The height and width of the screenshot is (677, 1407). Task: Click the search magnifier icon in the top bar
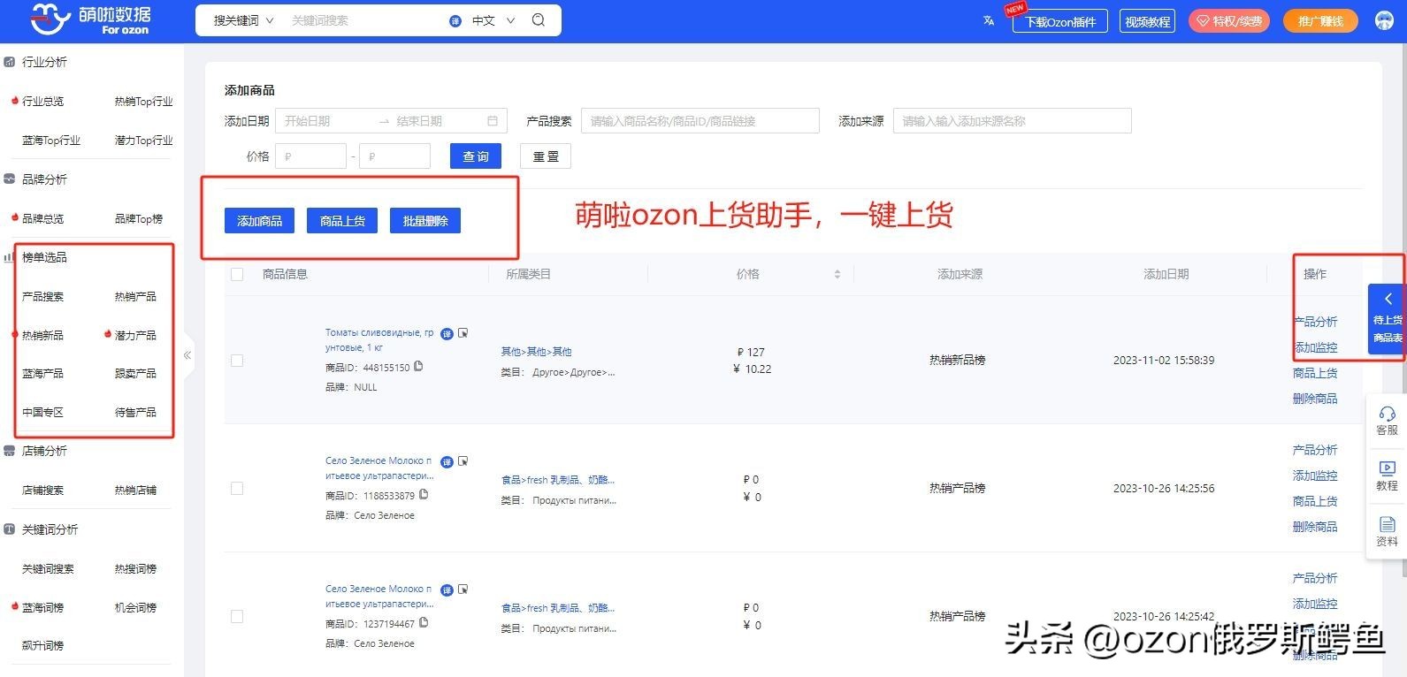539,19
